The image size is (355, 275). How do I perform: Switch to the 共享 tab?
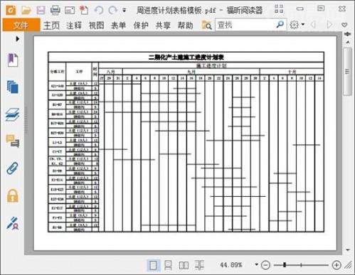tap(163, 25)
